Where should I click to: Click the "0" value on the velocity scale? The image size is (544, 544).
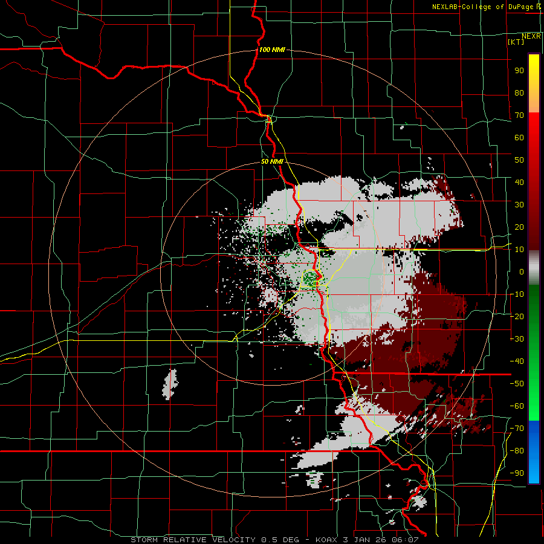click(522, 272)
